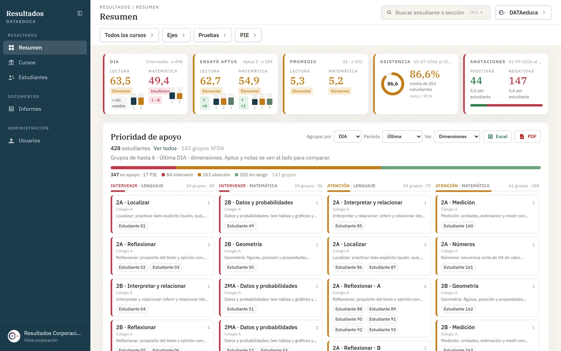Click the Insuficiente badge under DIA Matemática
The width and height of the screenshot is (561, 351).
pos(160,91)
